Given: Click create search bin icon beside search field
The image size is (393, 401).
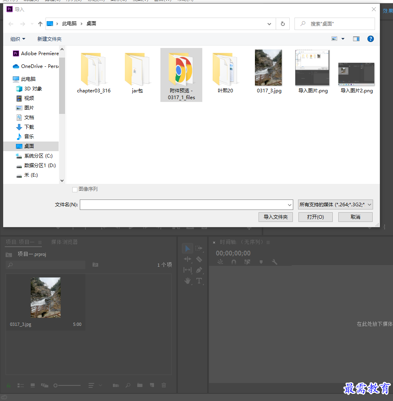Looking at the screenshot, I should click(95, 265).
